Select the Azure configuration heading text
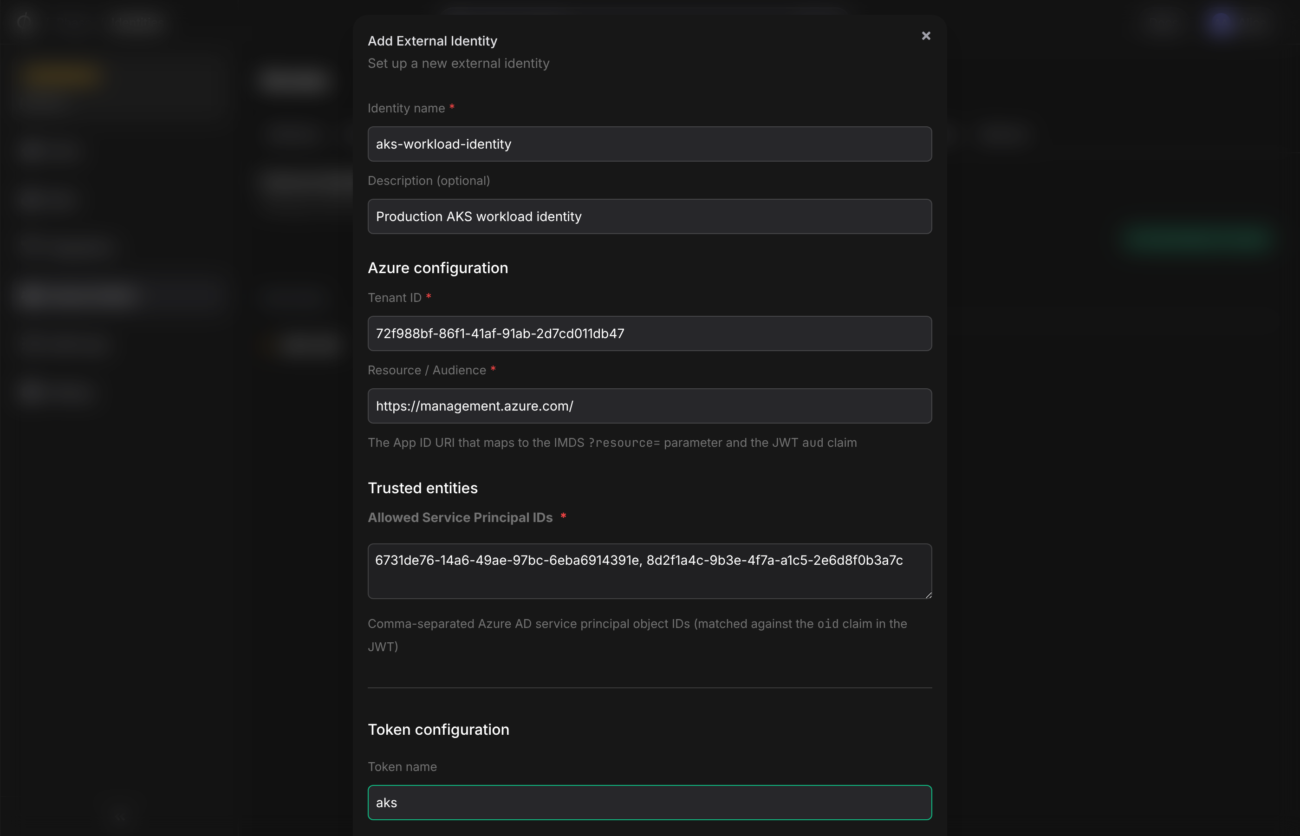Image resolution: width=1300 pixels, height=836 pixels. click(x=438, y=268)
